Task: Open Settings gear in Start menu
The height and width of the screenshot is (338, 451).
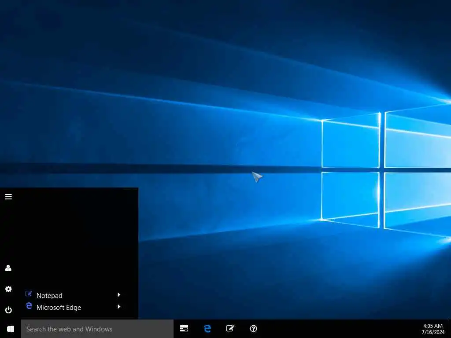Action: tap(8, 289)
